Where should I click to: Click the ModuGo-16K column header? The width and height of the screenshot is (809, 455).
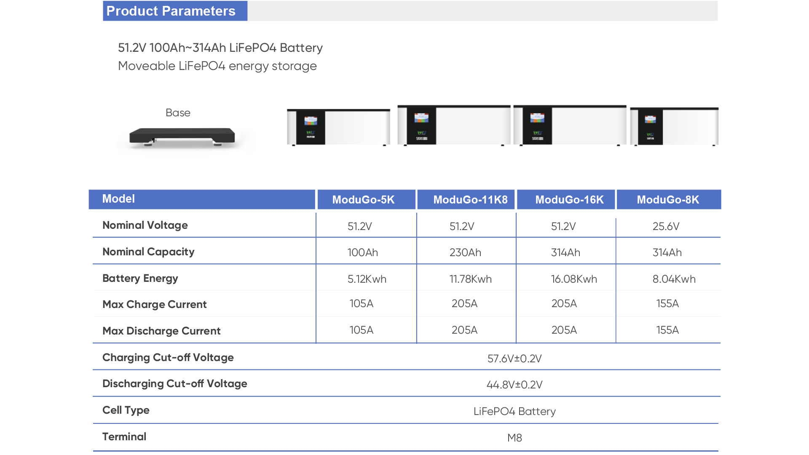point(569,200)
